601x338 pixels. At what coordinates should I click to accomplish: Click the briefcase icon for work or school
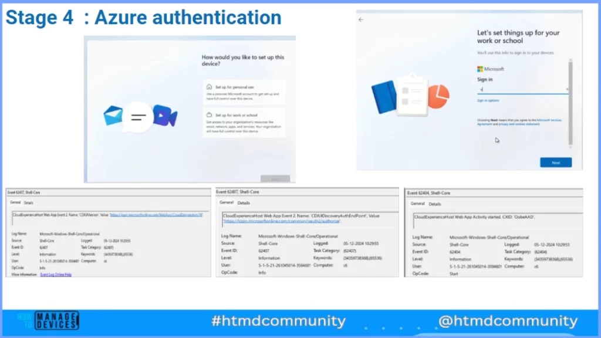pyautogui.click(x=210, y=115)
